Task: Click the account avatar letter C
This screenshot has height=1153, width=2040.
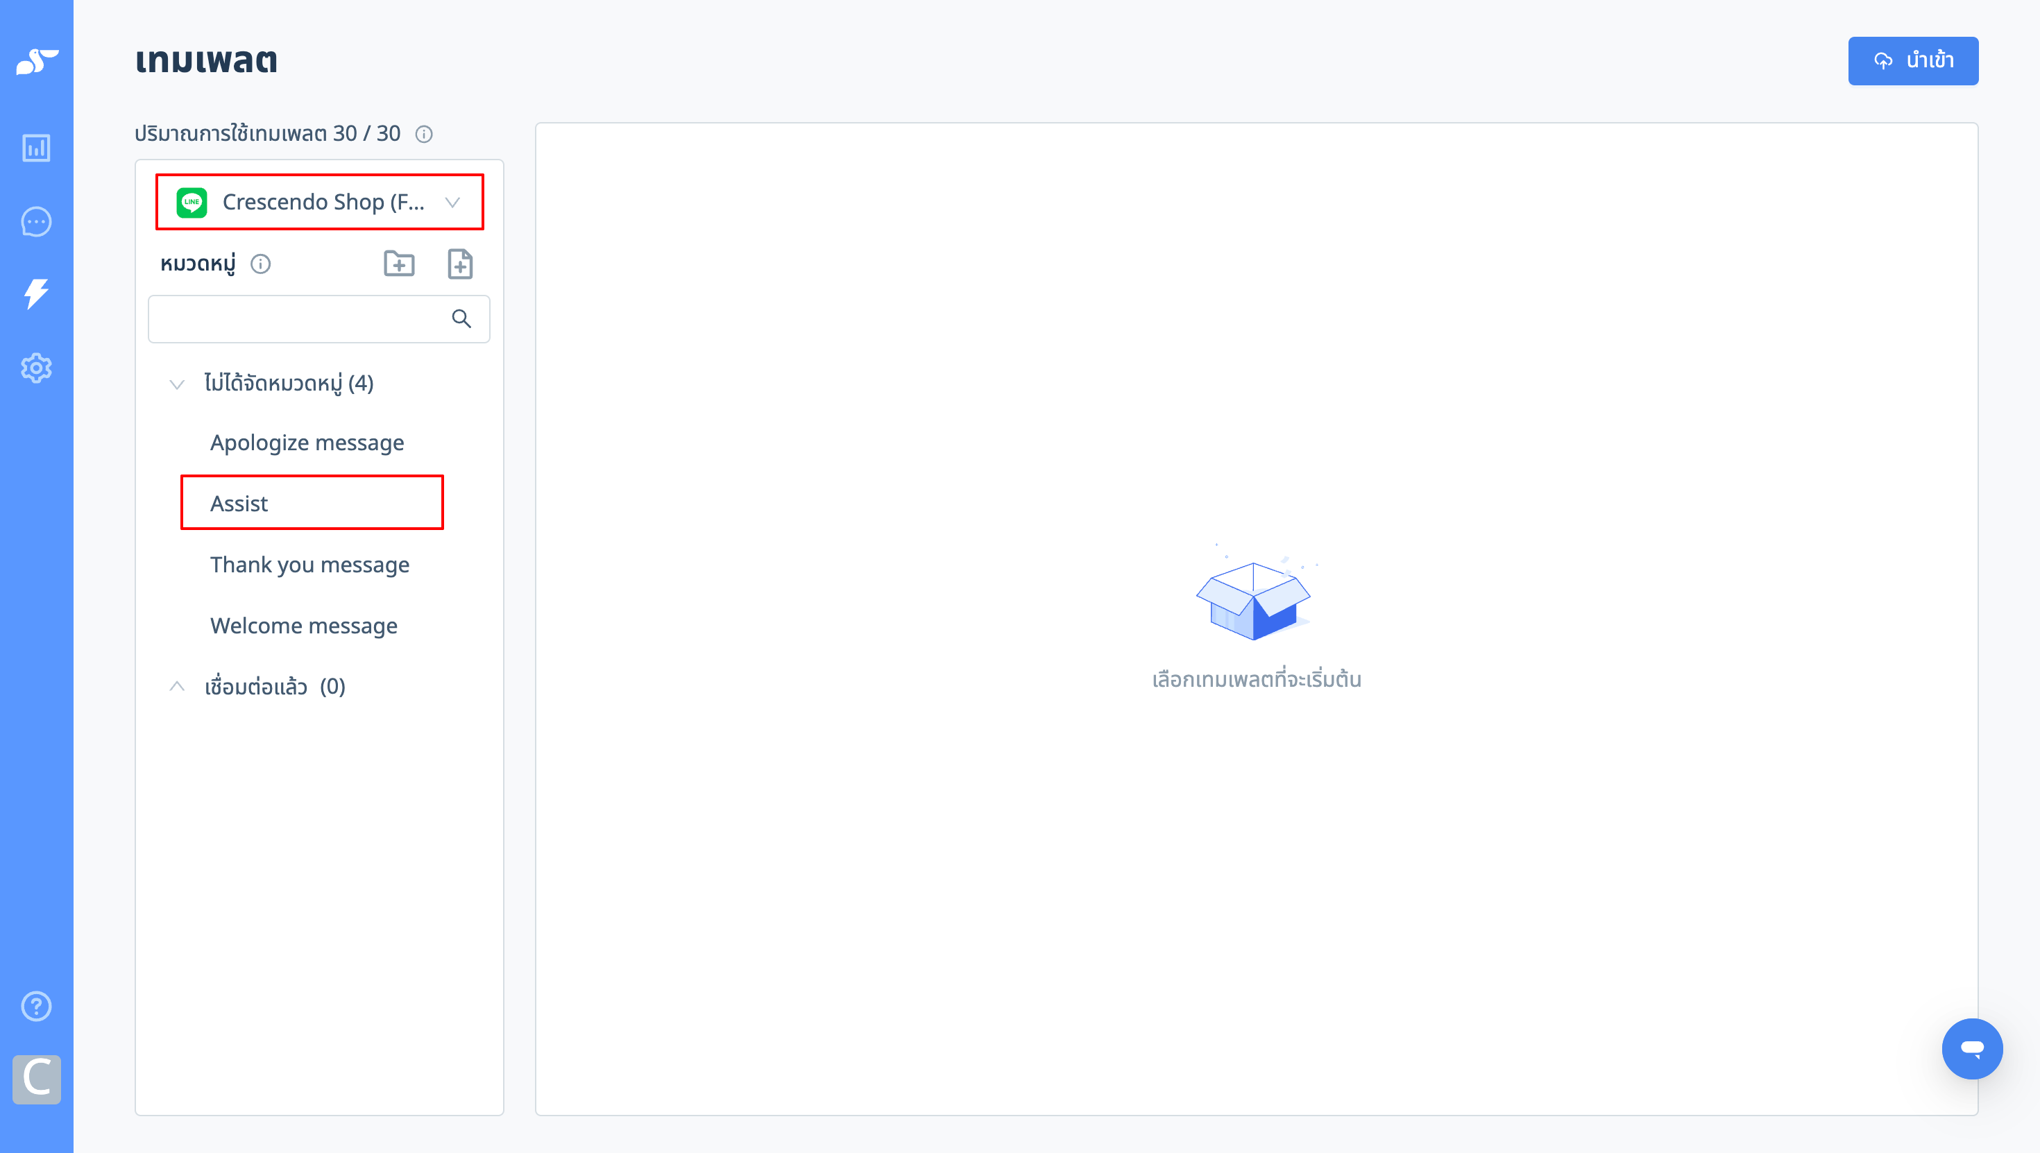Action: pos(36,1079)
